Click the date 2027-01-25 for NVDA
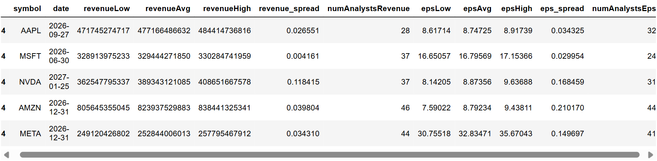Image resolution: width=657 pixels, height=161 pixels. (59, 82)
